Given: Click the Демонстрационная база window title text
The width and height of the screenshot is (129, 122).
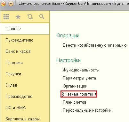Looking at the screenshot, I should pyautogui.click(x=39, y=4).
